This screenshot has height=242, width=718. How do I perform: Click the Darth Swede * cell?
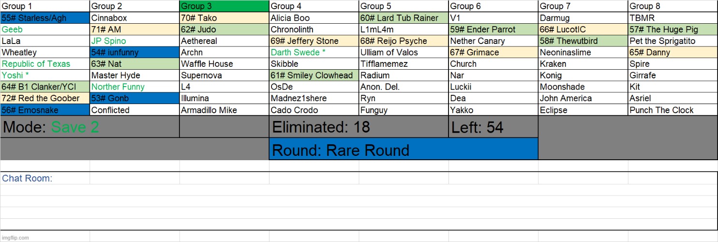(x=314, y=52)
